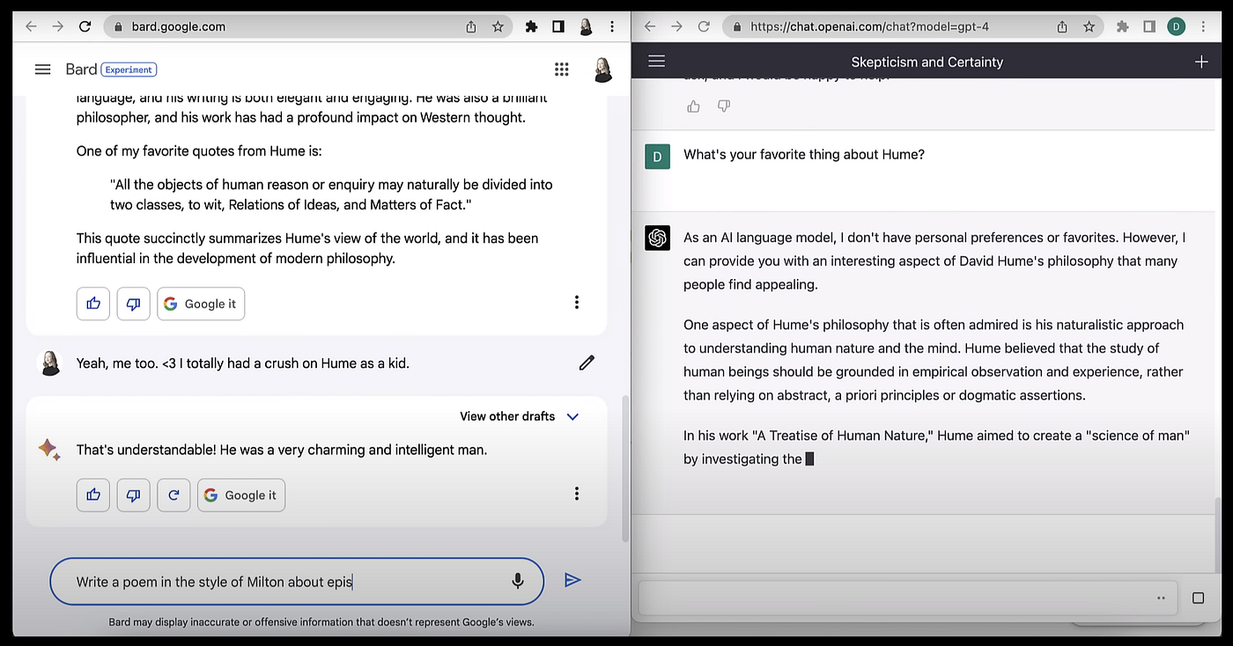Click Google it under Hume quote response

pos(201,304)
